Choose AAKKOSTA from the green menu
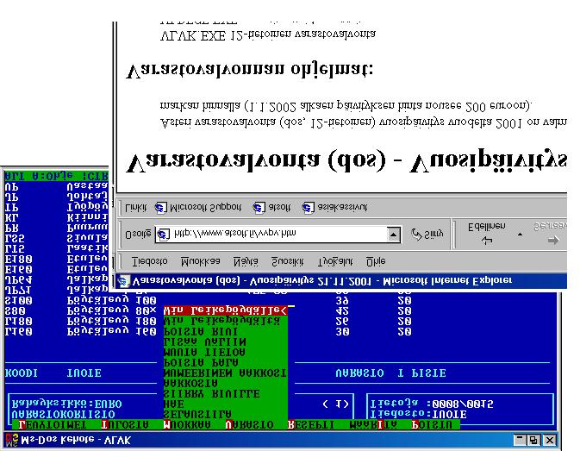Screen dimensions: 580x451 click(x=225, y=383)
